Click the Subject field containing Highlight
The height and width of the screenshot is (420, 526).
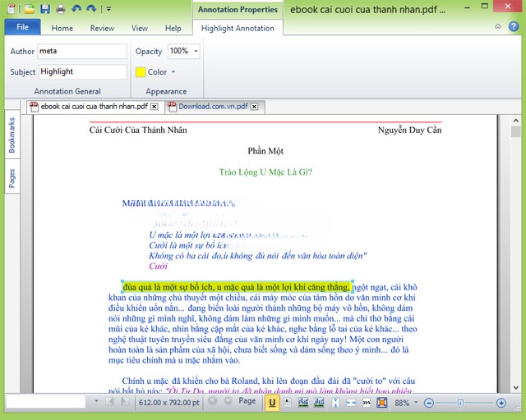pos(83,71)
